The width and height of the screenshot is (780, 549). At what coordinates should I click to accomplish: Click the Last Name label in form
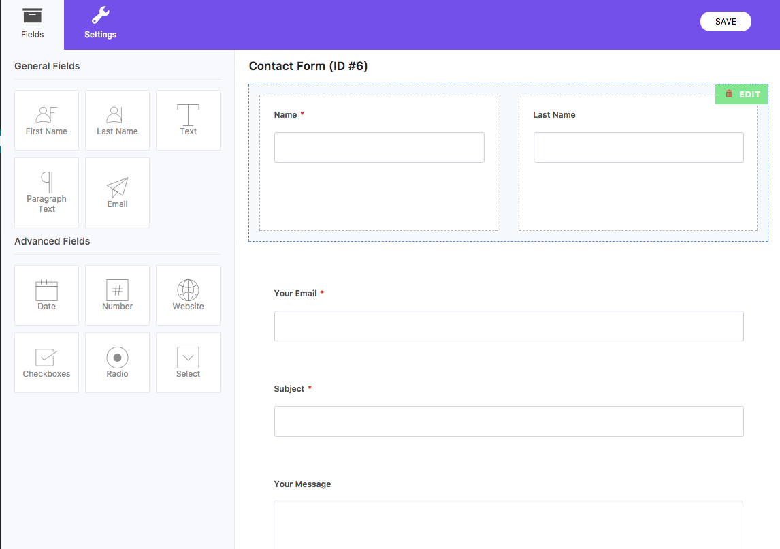(554, 115)
